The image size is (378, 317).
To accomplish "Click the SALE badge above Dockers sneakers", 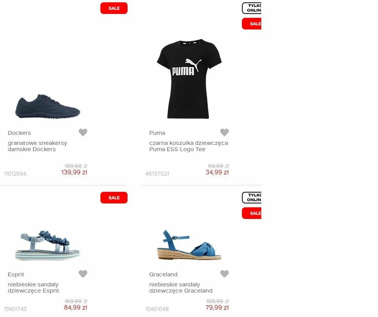I will (x=114, y=8).
